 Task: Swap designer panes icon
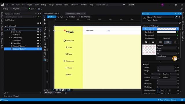66,93
